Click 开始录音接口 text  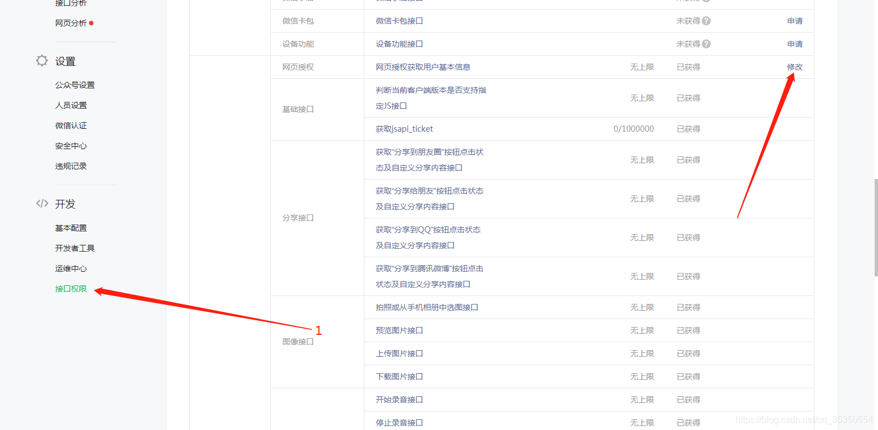pyautogui.click(x=399, y=400)
